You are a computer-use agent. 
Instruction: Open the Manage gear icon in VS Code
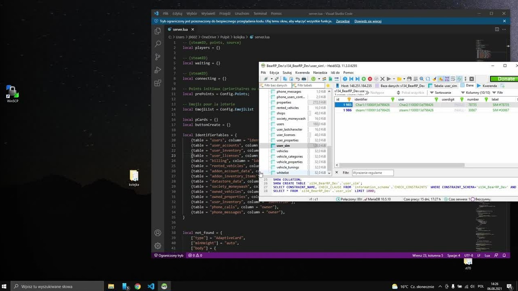(158, 246)
